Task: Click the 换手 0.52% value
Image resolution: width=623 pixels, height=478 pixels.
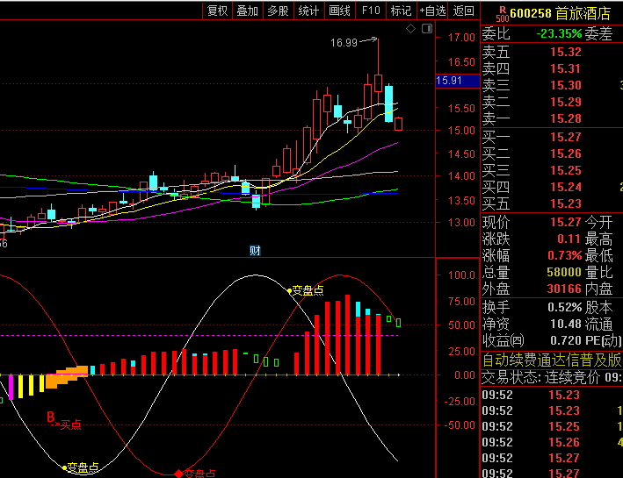Action: pos(565,307)
